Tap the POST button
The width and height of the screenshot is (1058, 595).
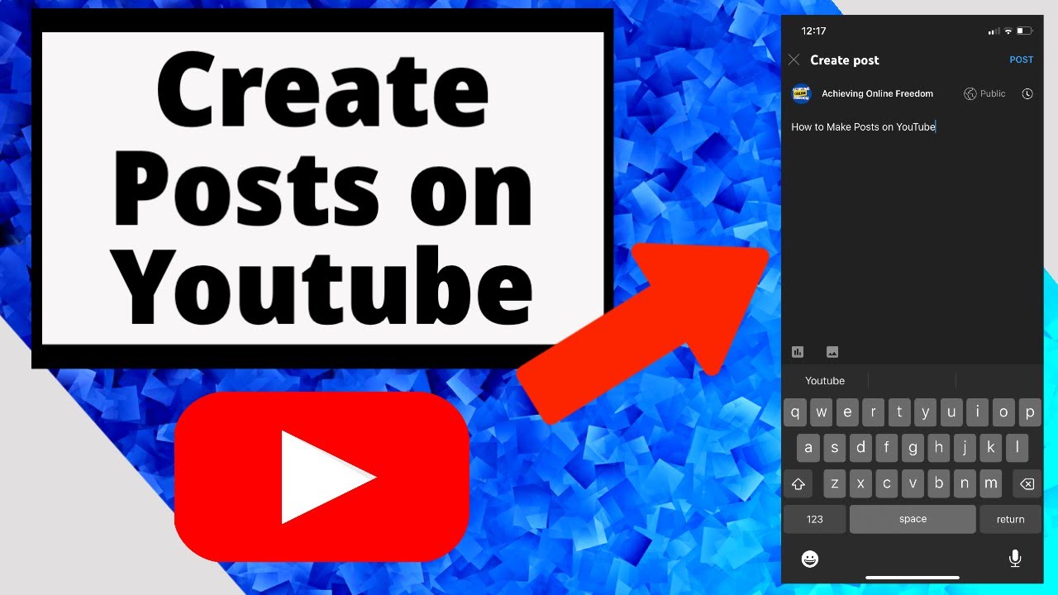click(1022, 59)
